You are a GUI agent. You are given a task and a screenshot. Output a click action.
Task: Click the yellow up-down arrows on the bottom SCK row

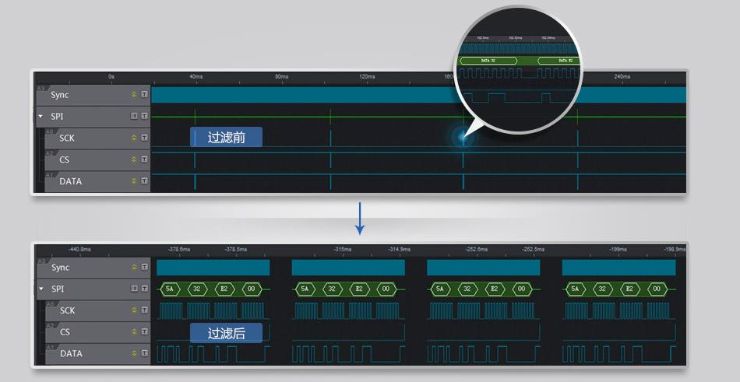point(133,310)
